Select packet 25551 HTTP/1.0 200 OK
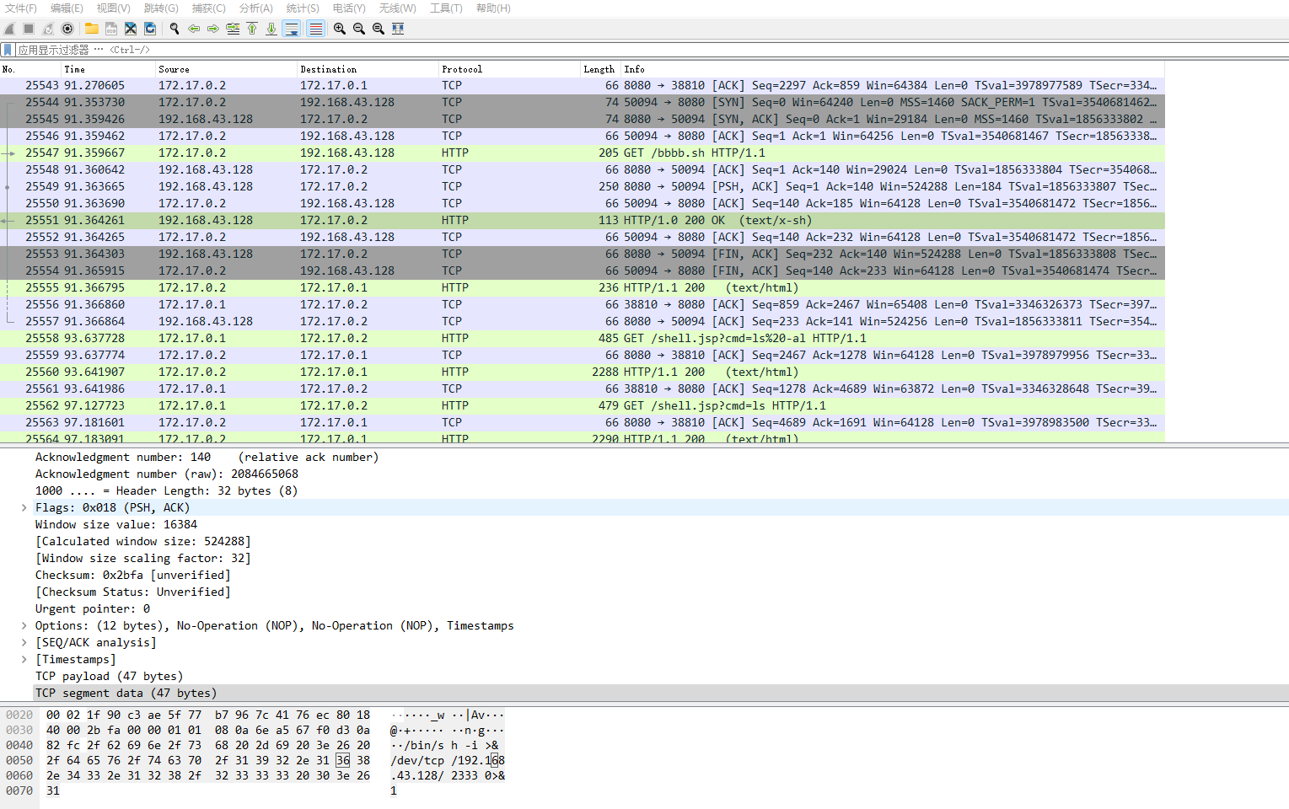 (582, 220)
